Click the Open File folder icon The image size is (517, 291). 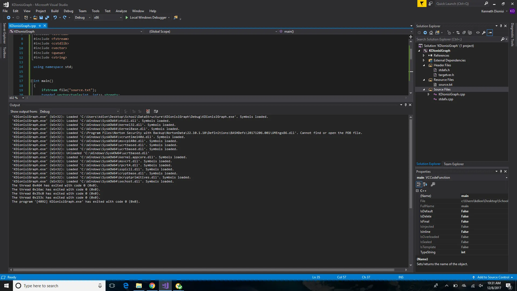point(35,18)
